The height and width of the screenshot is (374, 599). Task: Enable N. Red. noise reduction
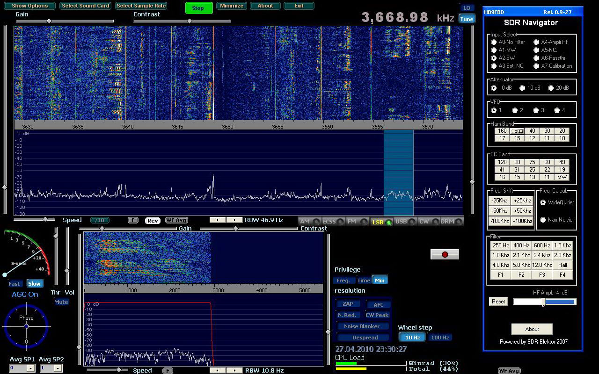[x=347, y=315]
